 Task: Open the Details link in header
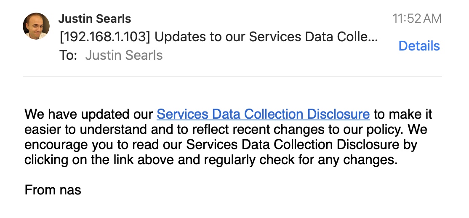(x=419, y=46)
